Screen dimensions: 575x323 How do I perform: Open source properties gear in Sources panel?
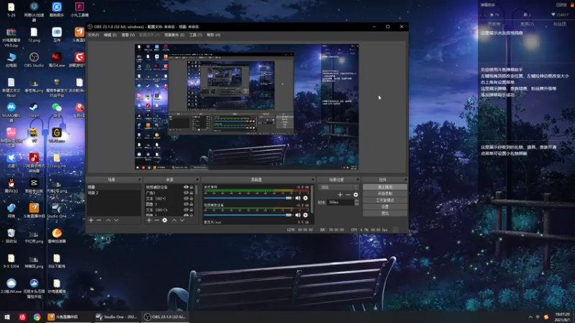click(165, 220)
